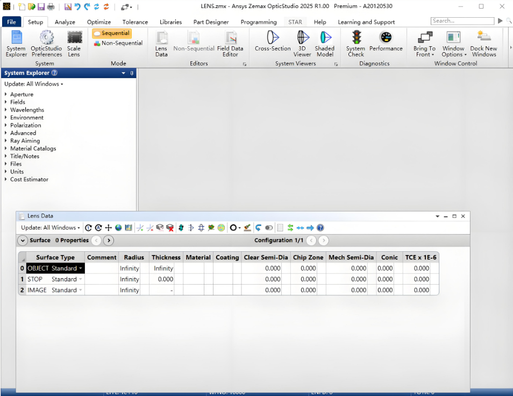Viewport: 513px width, 396px height.
Task: Open the Libraries tab
Action: pos(171,22)
